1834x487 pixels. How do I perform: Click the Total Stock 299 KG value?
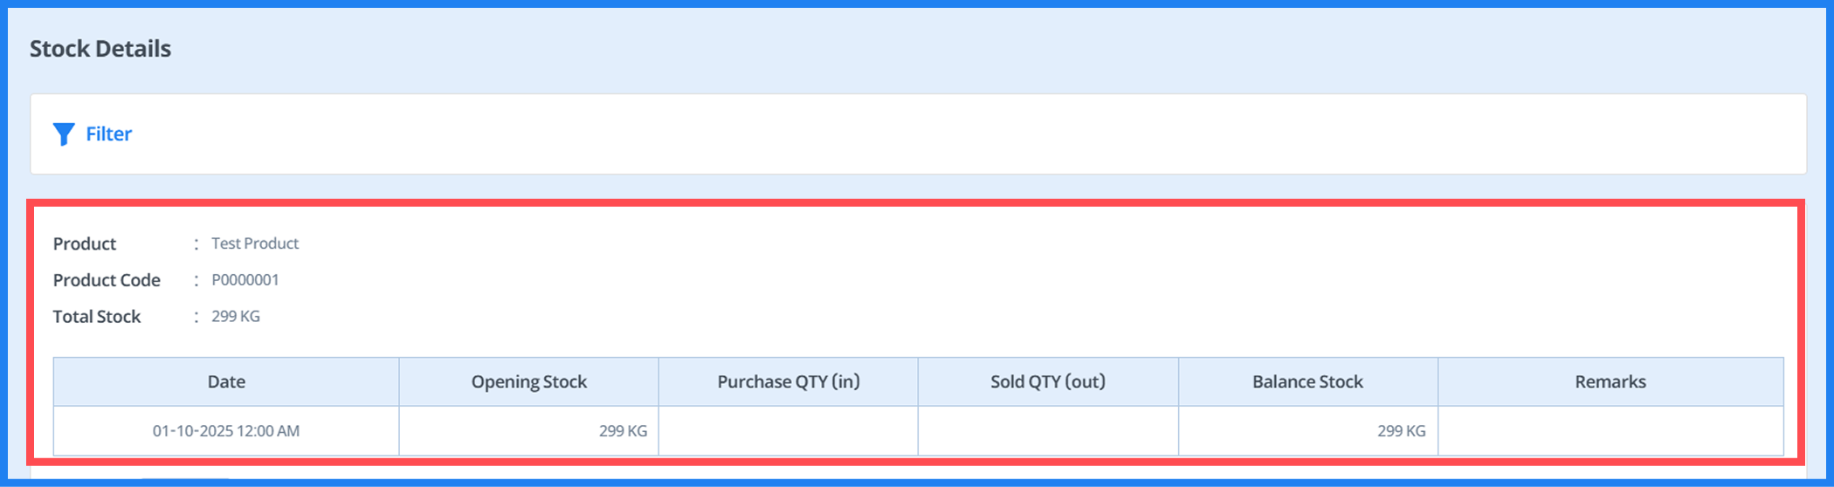pos(236,317)
